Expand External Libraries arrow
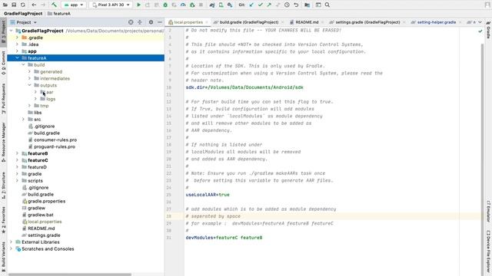492x276 pixels. (x=12, y=242)
